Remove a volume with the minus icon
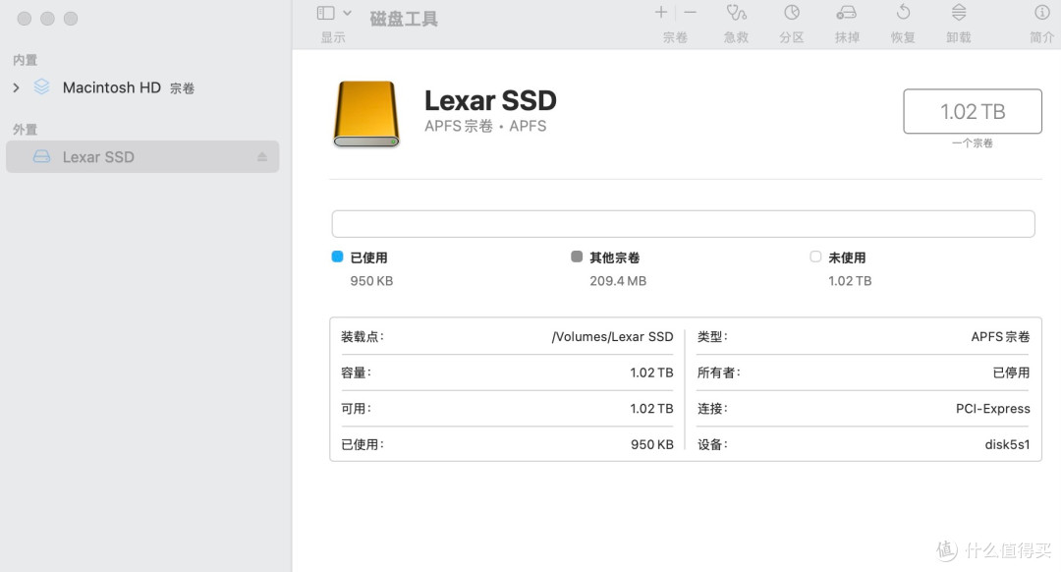This screenshot has height=572, width=1061. (x=691, y=12)
